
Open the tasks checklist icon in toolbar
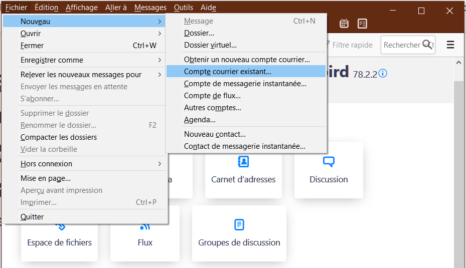tap(362, 24)
